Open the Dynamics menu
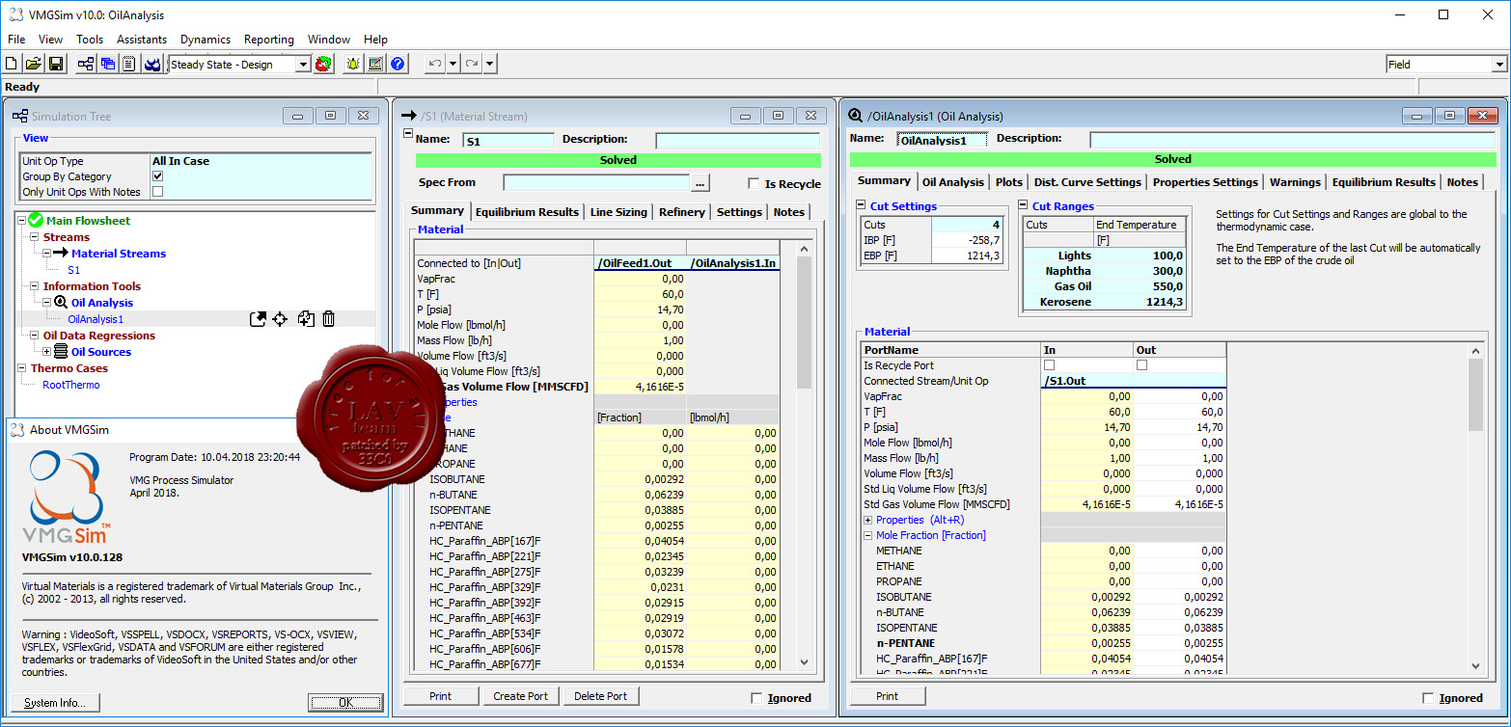The width and height of the screenshot is (1511, 727). 206,40
